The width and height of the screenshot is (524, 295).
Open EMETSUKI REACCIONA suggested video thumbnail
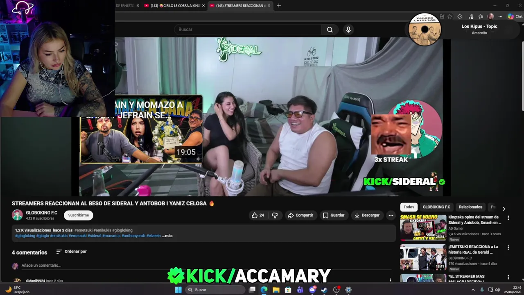click(423, 257)
